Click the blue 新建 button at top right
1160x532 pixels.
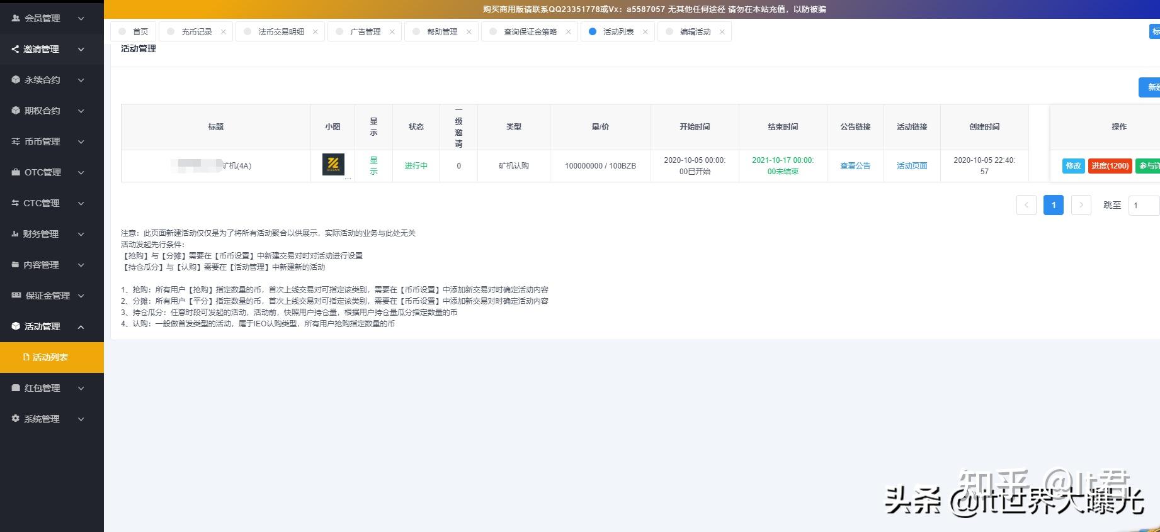pyautogui.click(x=1150, y=87)
